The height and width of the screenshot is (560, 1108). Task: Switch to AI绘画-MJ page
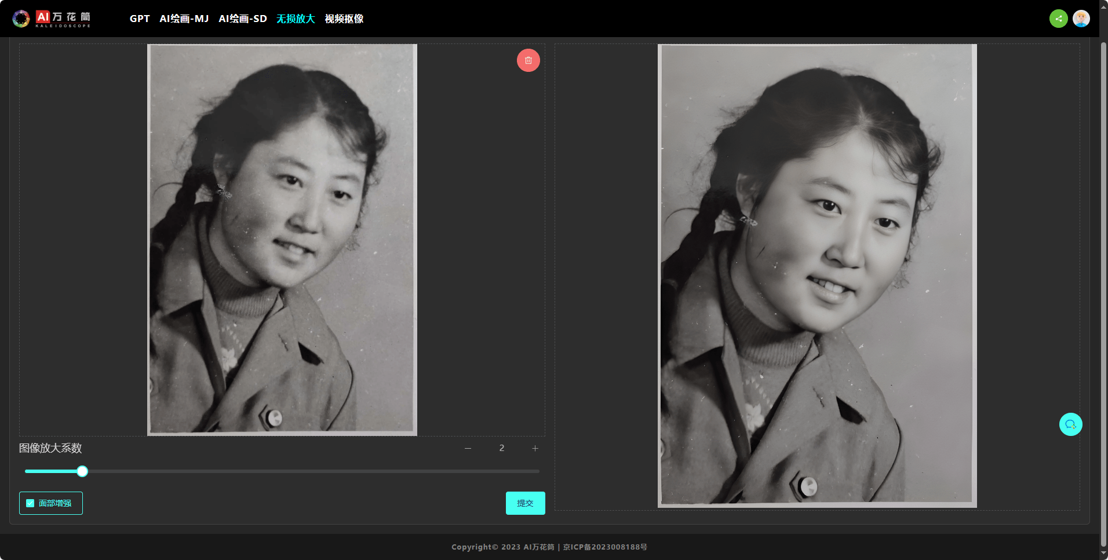pos(184,19)
